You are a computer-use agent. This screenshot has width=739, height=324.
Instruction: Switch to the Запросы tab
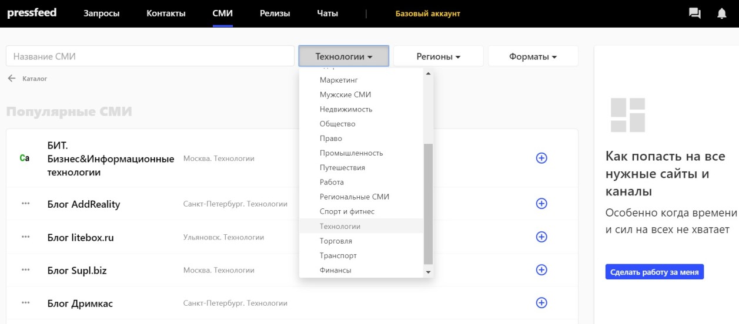click(x=101, y=14)
